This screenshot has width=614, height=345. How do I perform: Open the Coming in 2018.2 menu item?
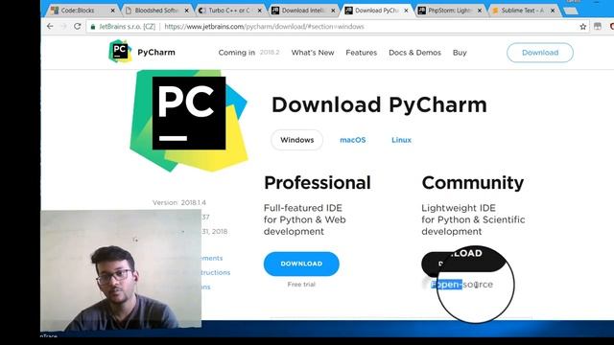click(x=248, y=53)
